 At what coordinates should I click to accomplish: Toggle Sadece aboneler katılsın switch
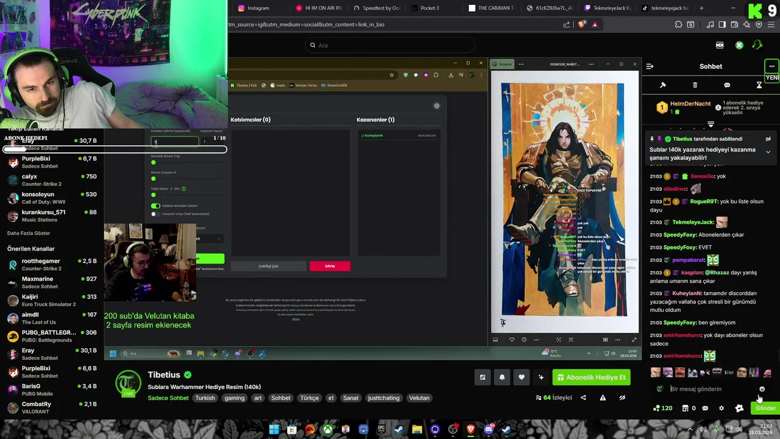[x=155, y=206]
